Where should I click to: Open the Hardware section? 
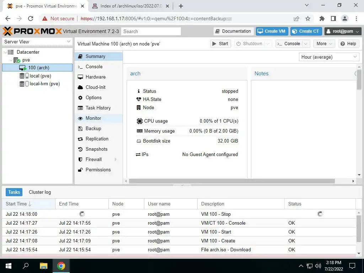click(x=99, y=77)
